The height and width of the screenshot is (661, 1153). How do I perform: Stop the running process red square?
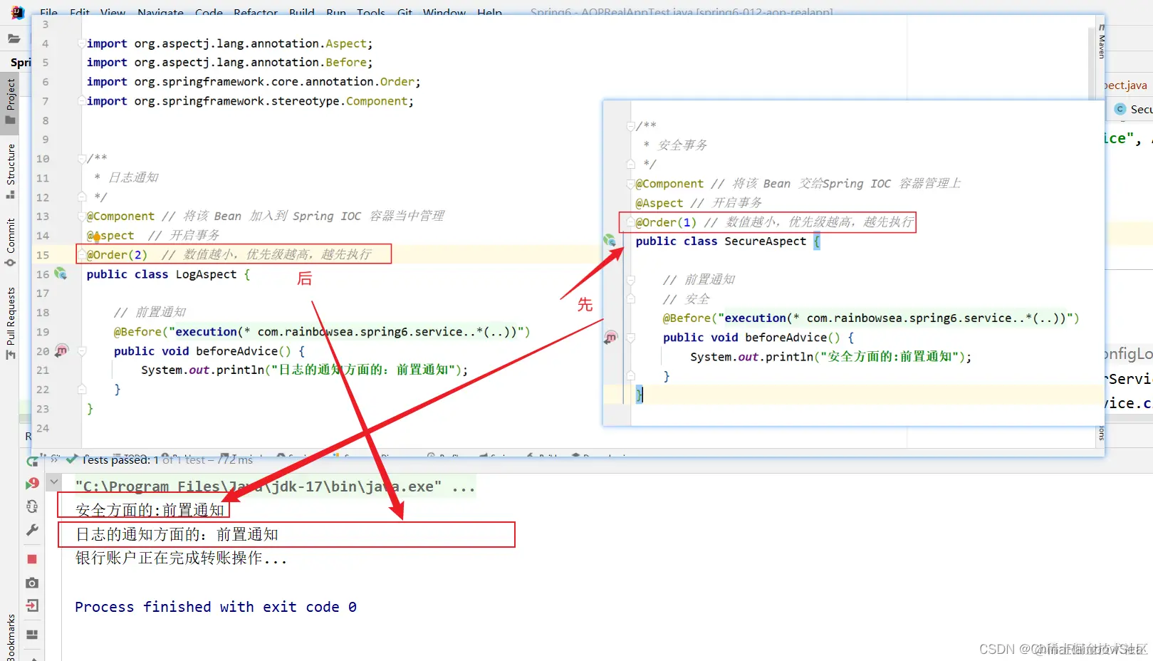pos(32,559)
